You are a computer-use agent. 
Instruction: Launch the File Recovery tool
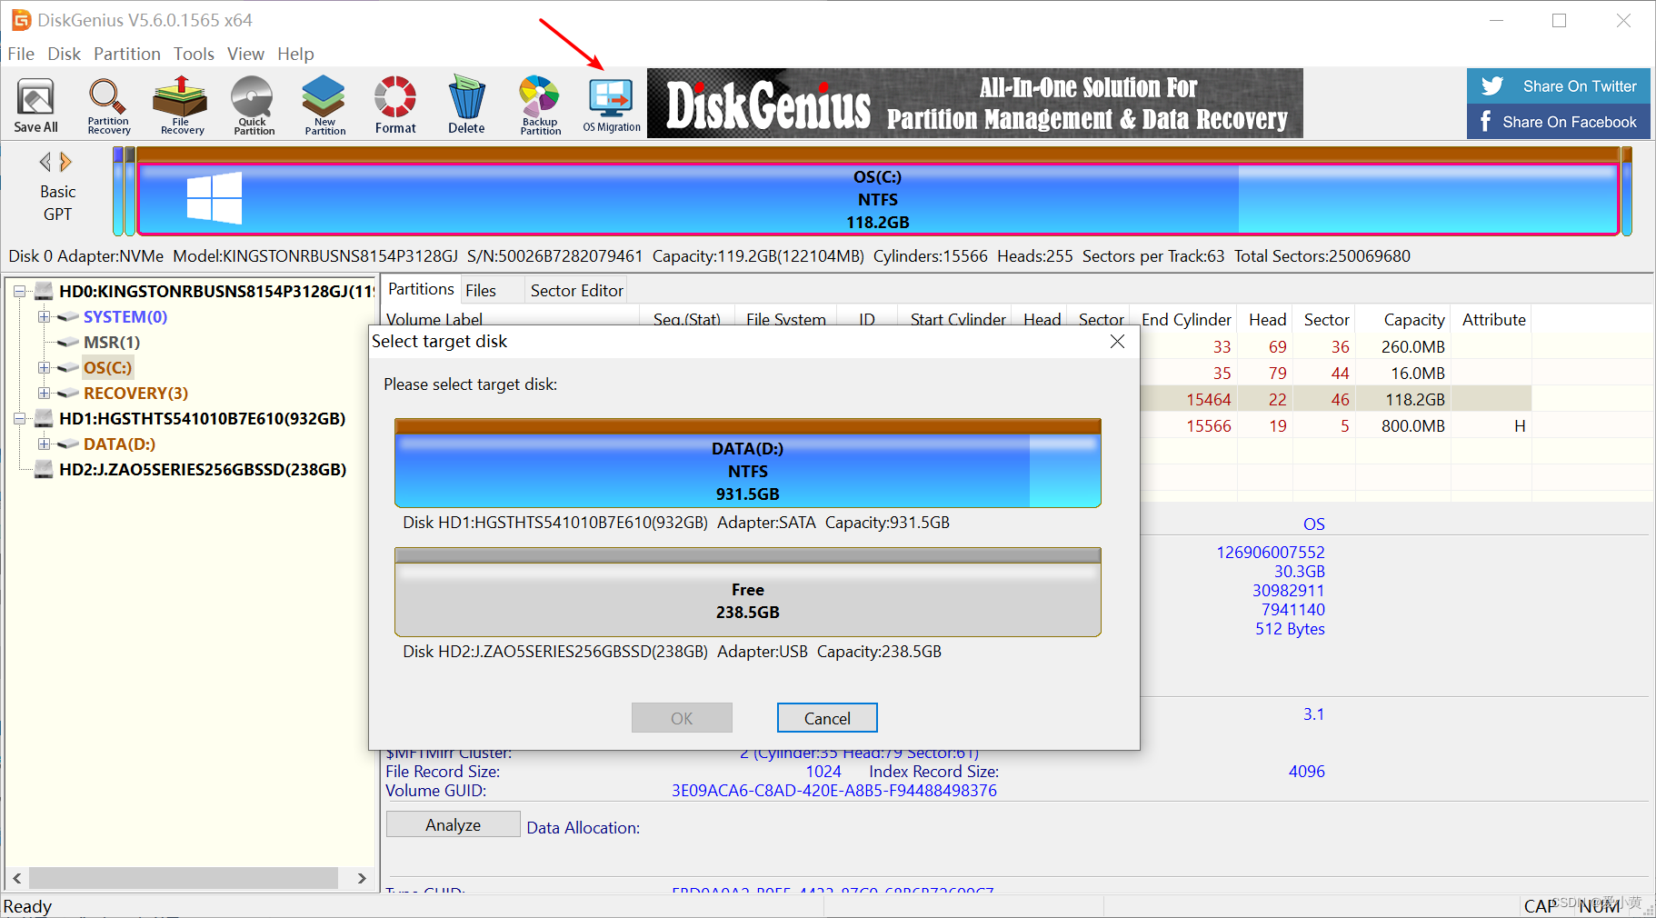tap(182, 105)
